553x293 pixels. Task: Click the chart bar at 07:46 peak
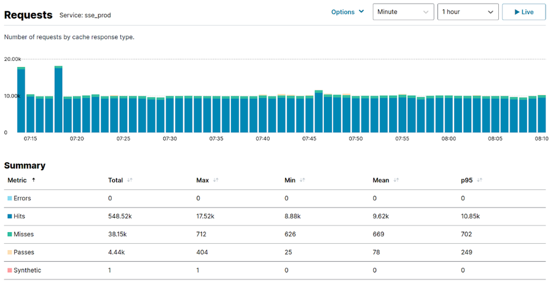click(318, 112)
